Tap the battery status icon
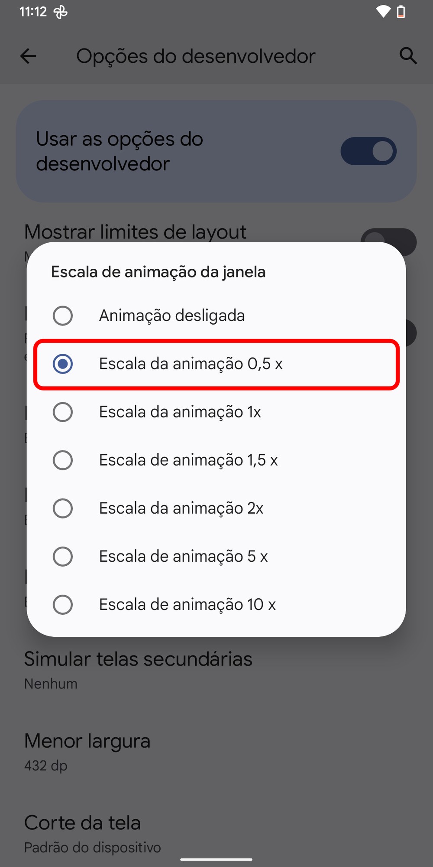Image resolution: width=433 pixels, height=867 pixels. (x=401, y=12)
